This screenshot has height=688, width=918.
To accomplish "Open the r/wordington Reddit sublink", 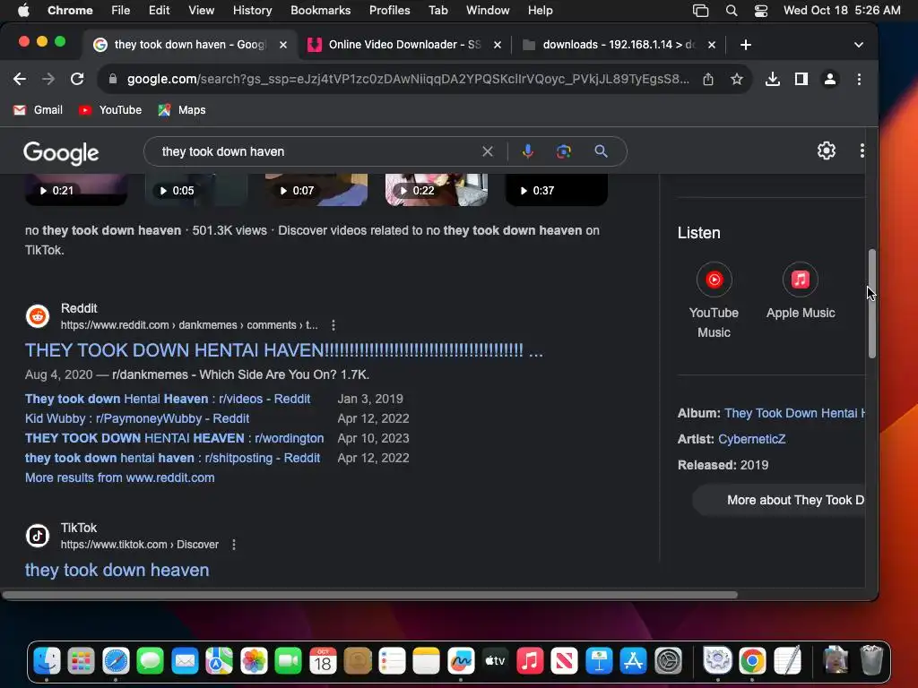I will (x=175, y=438).
